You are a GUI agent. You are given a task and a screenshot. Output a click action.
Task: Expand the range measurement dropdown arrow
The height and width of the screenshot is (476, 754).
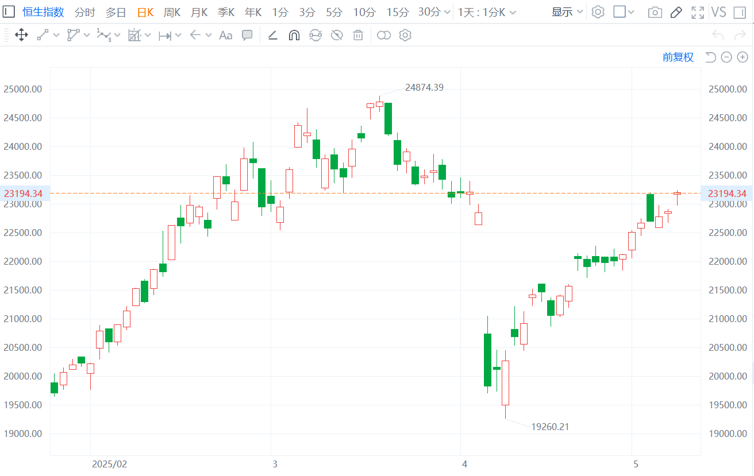[x=178, y=36]
